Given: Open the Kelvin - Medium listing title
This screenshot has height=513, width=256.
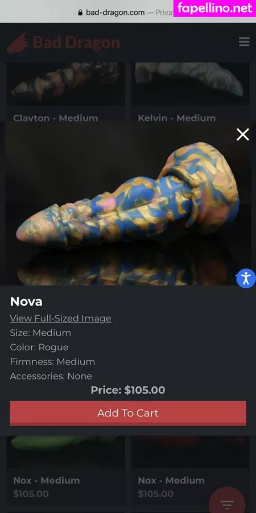Looking at the screenshot, I should pyautogui.click(x=177, y=118).
